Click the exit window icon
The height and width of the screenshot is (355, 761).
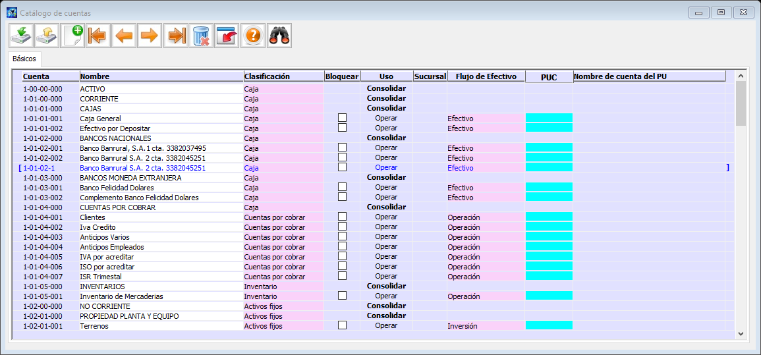(x=227, y=36)
